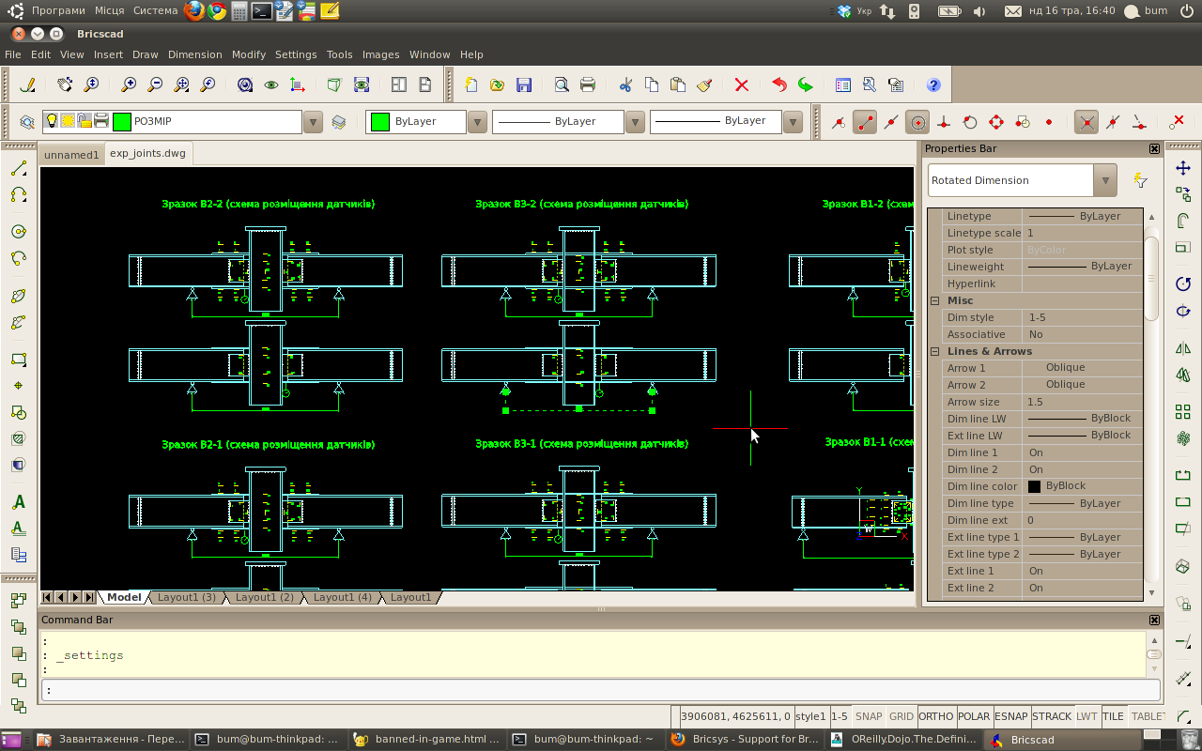Select the Midpoint entity snap icon
The width and height of the screenshot is (1202, 751).
pos(890,121)
